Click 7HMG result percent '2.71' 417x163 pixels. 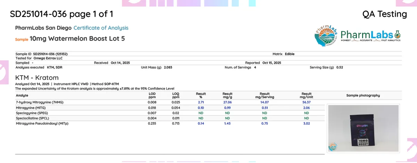pyautogui.click(x=201, y=102)
